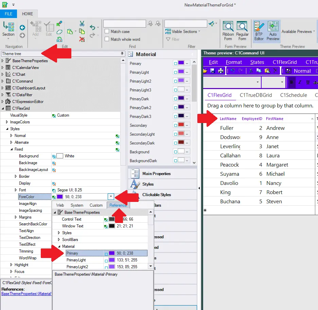The height and width of the screenshot is (310, 318).
Task: Toggle Auto Preview
Action: coord(273,31)
